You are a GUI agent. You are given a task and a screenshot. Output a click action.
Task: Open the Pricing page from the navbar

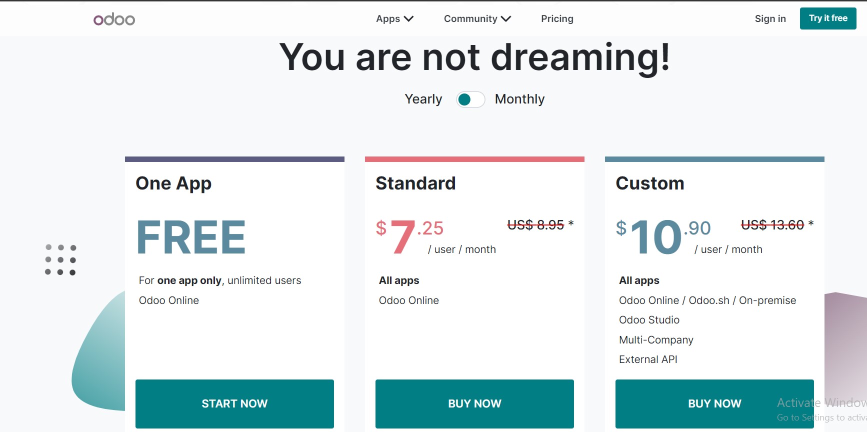557,18
